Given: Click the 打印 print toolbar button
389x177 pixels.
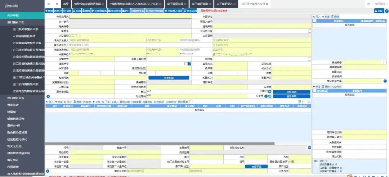Looking at the screenshot, I should (x=77, y=11).
